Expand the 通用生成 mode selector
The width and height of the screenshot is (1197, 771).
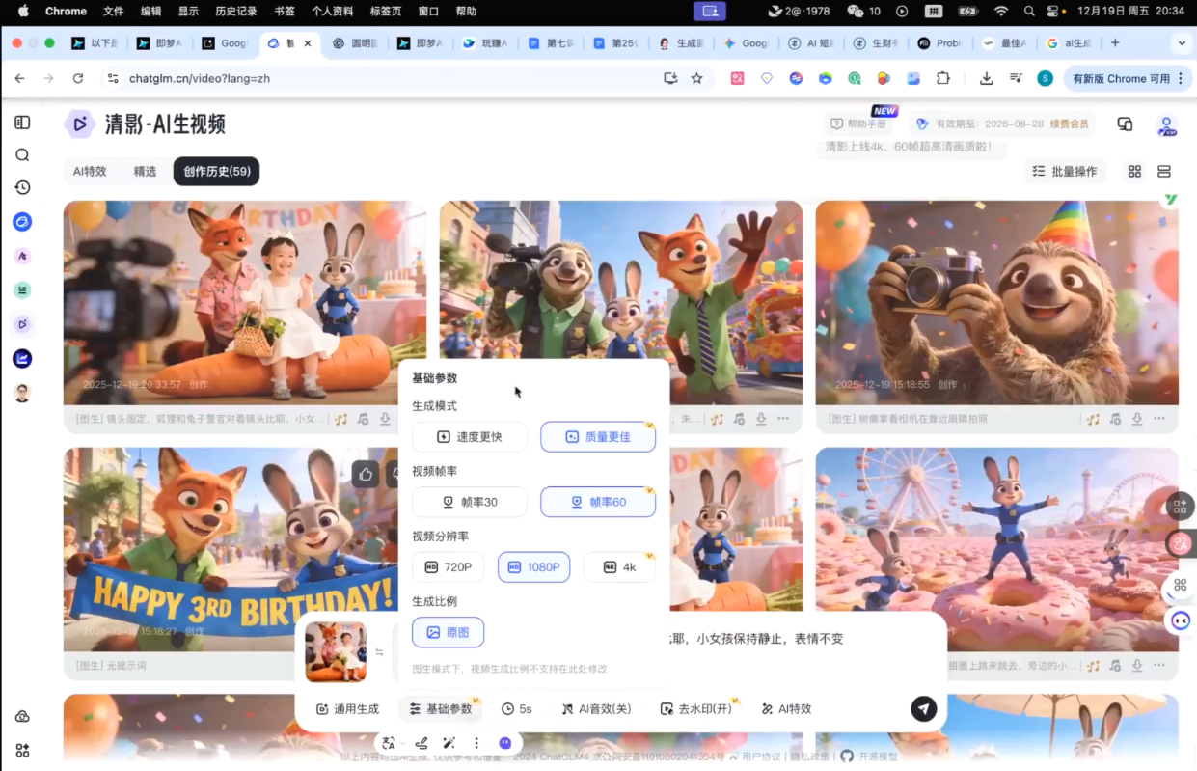pyautogui.click(x=348, y=709)
